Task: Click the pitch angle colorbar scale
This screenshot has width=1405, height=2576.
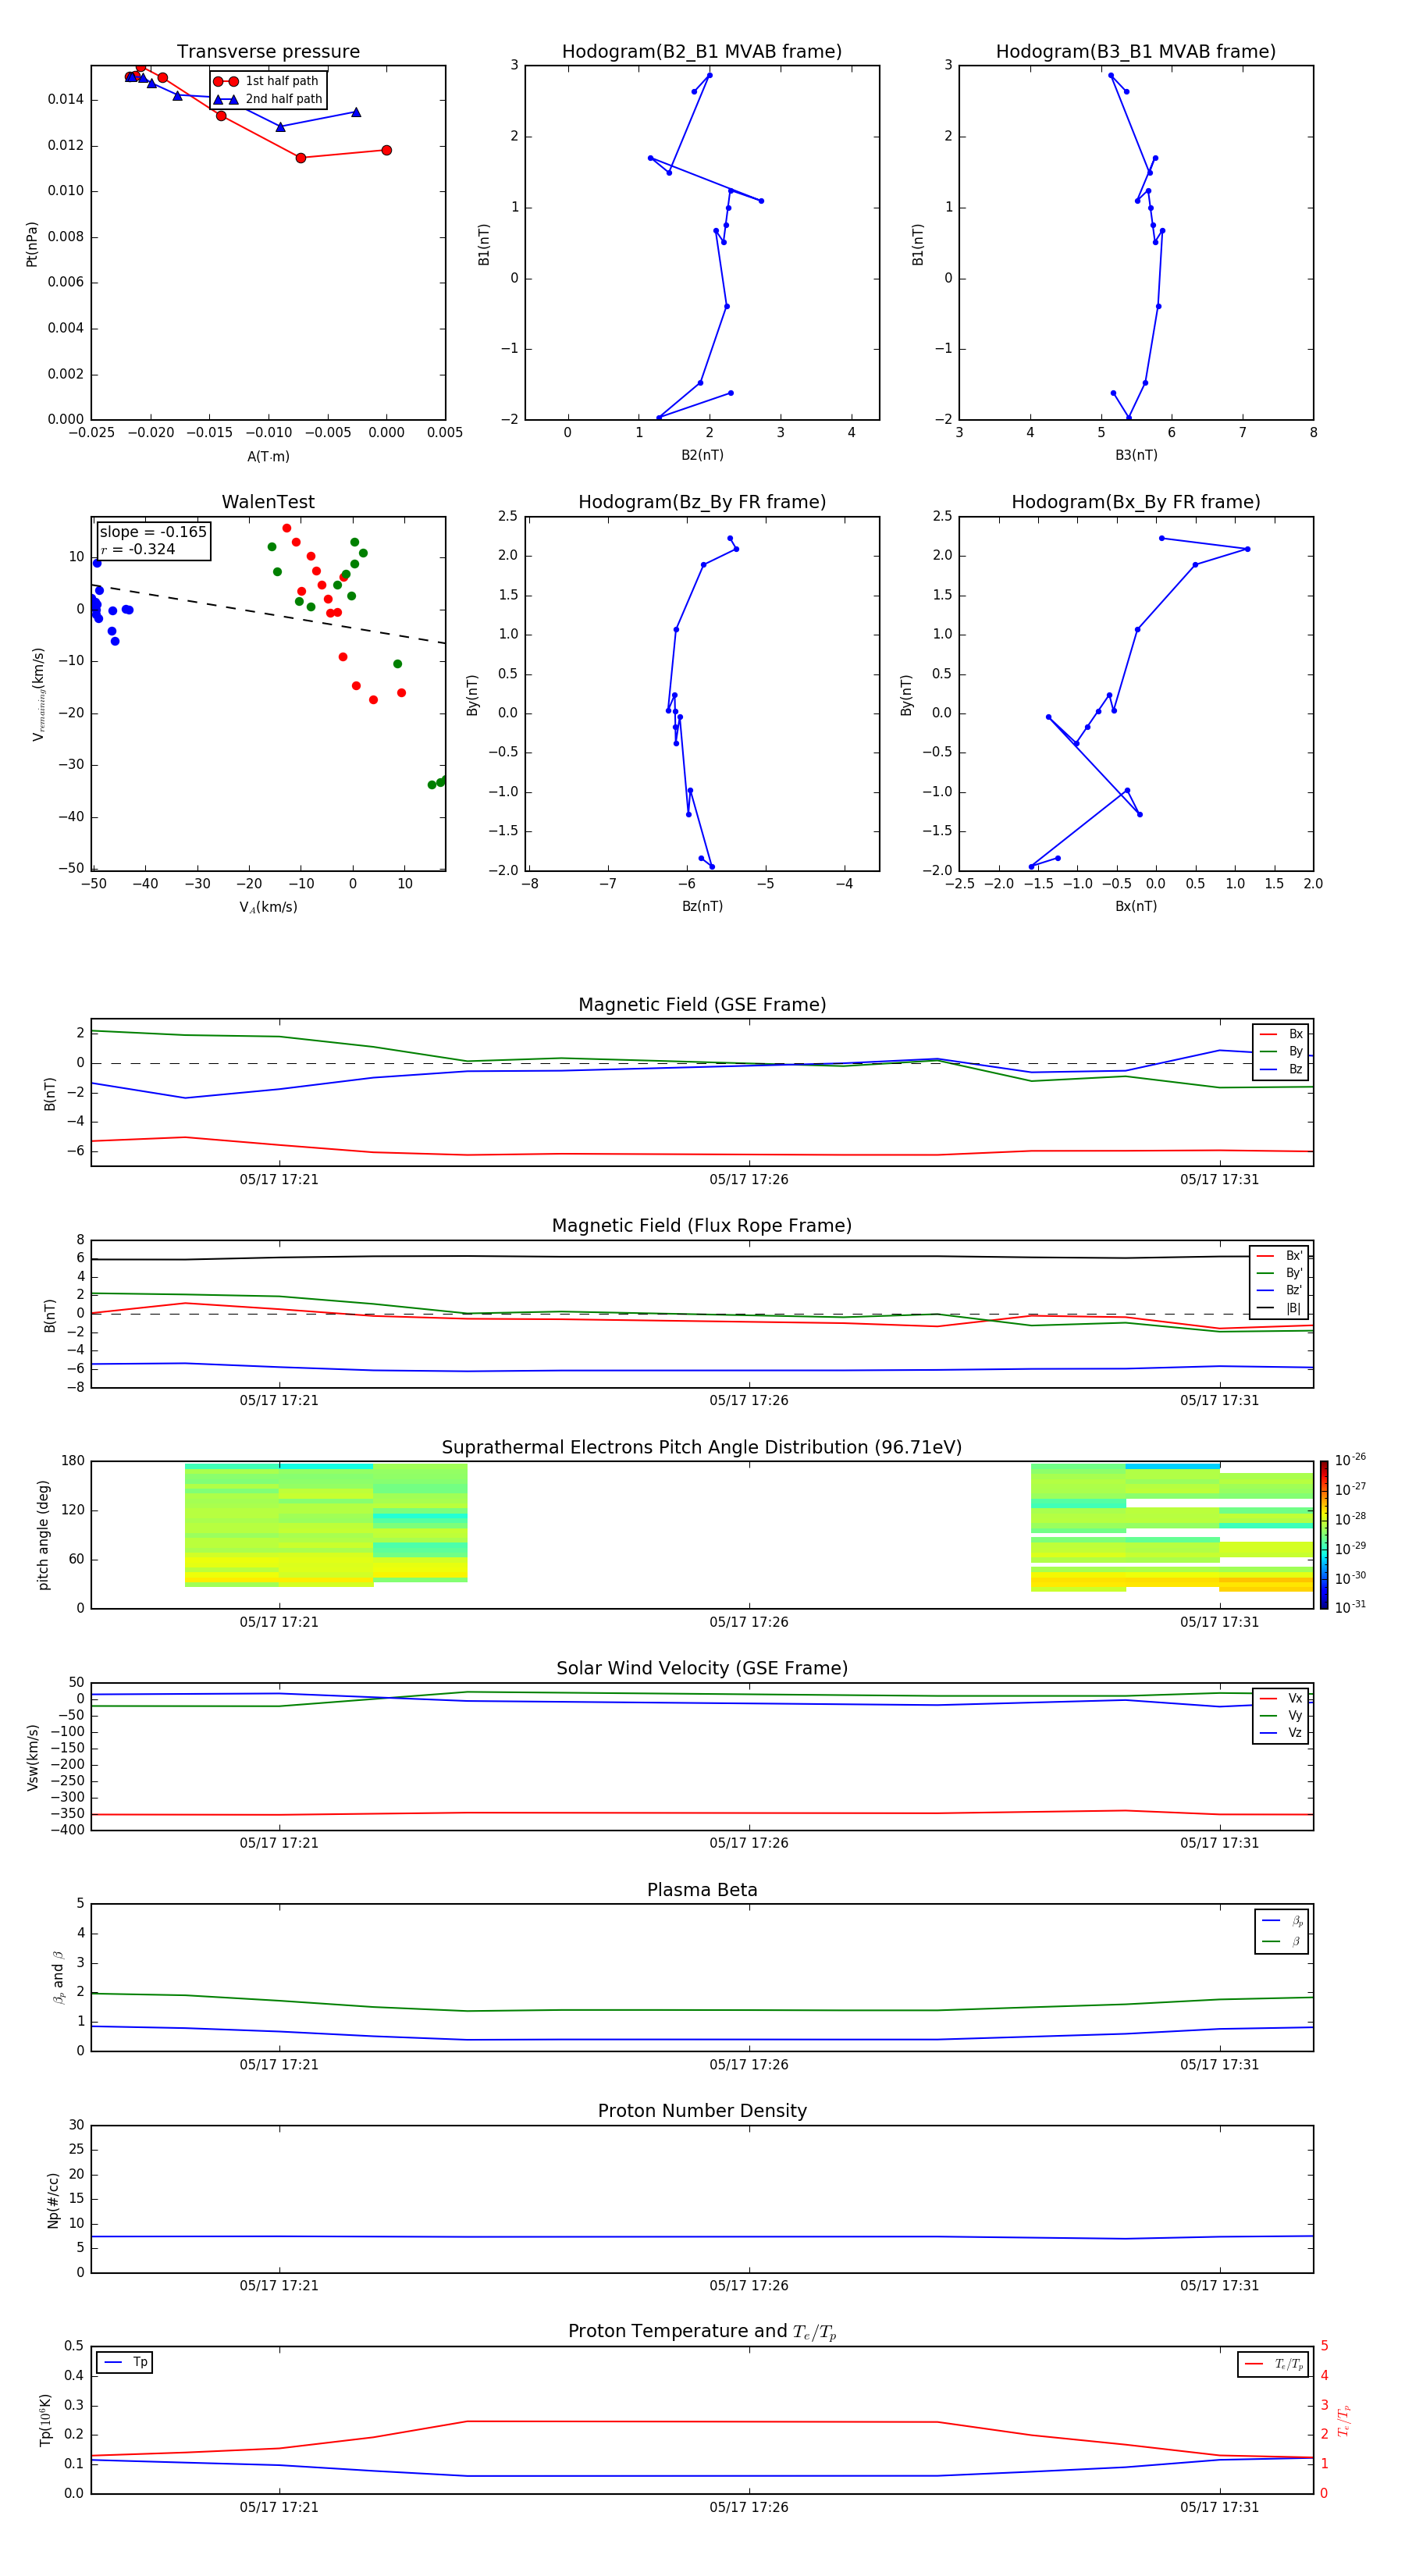Action: (x=1324, y=1535)
